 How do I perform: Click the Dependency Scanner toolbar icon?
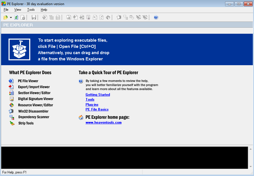(x=125, y=18)
